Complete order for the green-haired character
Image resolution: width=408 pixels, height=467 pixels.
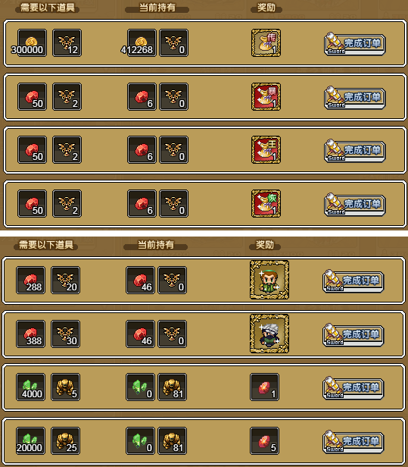(x=353, y=281)
